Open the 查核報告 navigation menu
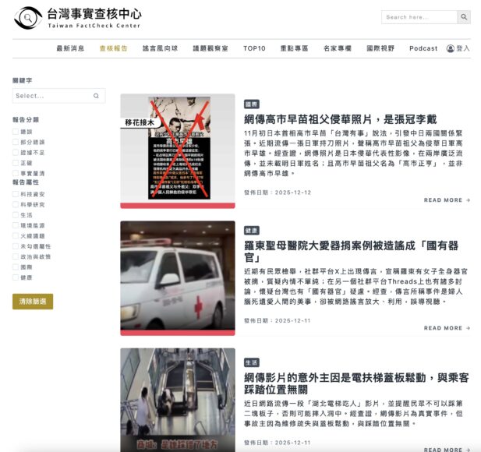 (113, 48)
